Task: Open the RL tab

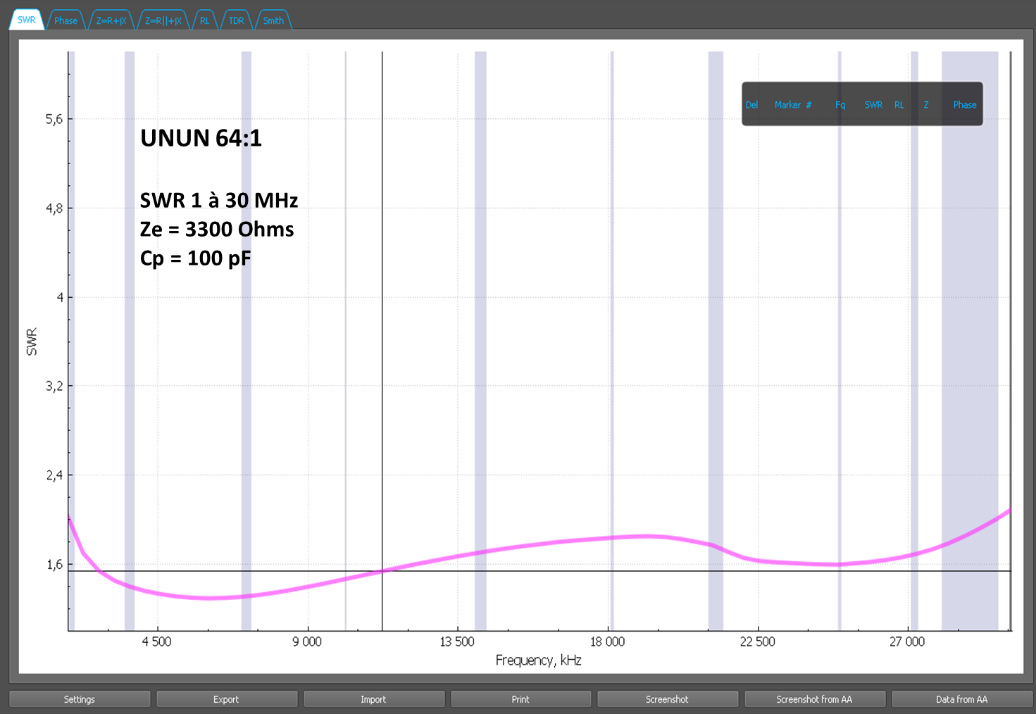Action: coord(205,20)
